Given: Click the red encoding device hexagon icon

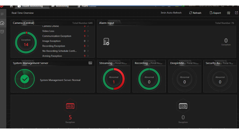Looking at the screenshot, I should 70,106.
